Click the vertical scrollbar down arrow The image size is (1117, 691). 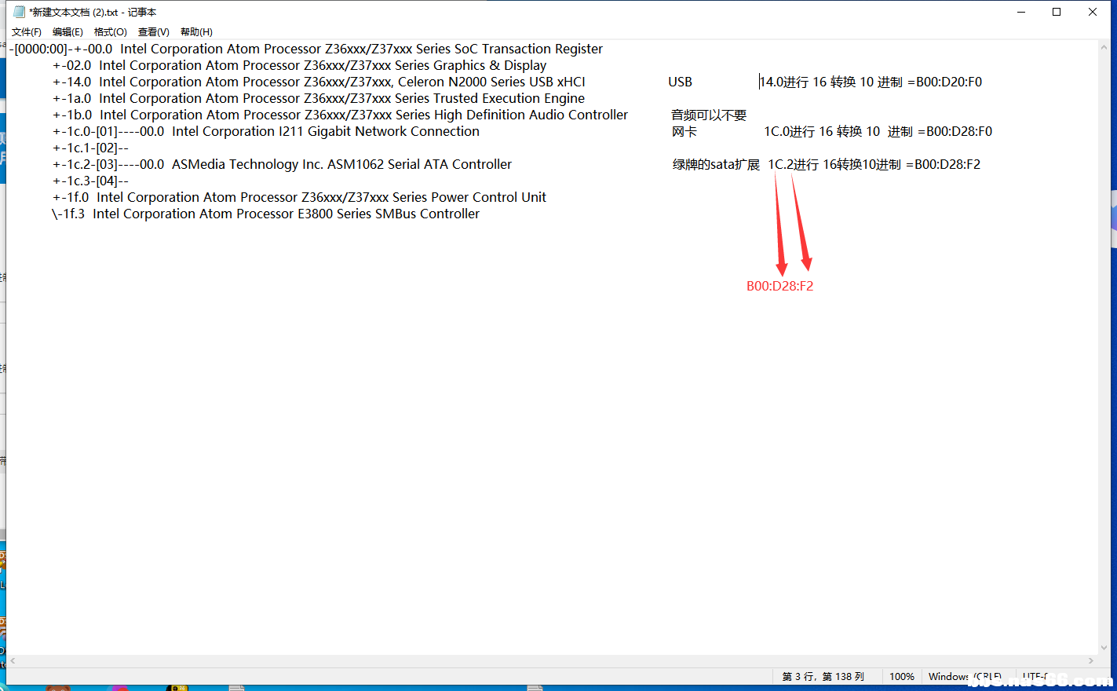tap(1104, 648)
